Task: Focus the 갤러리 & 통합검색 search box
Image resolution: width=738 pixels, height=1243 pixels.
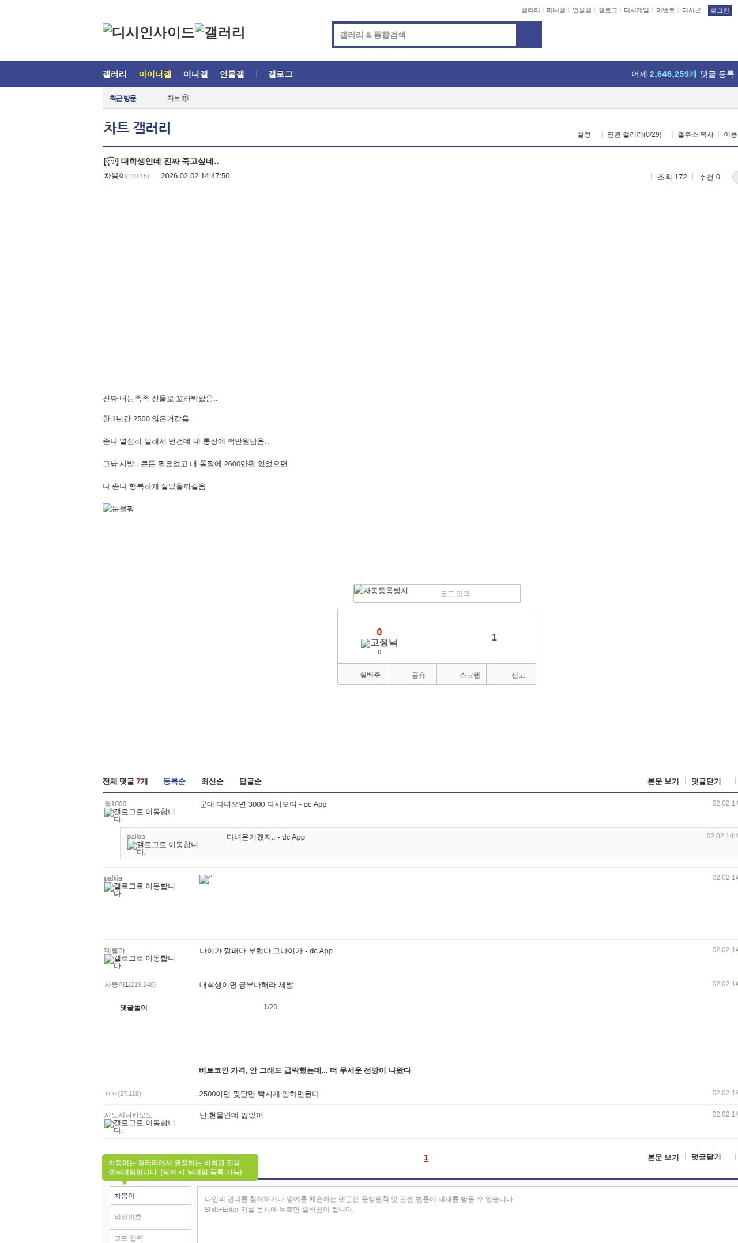Action: pos(426,35)
